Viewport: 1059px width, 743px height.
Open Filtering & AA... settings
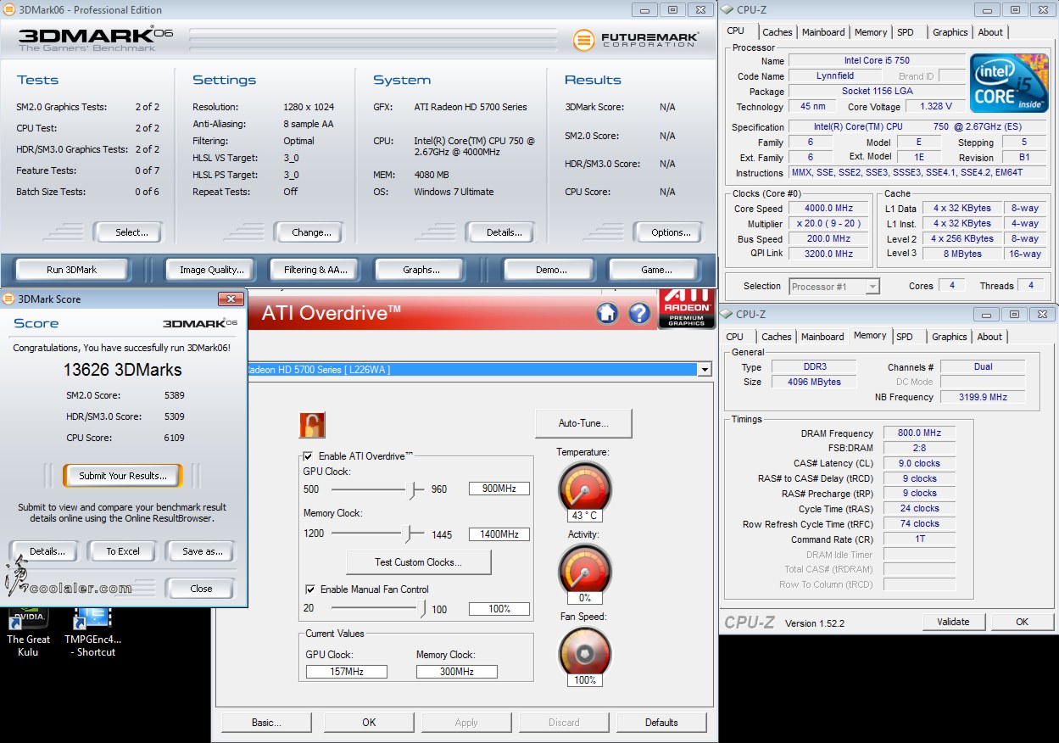[x=316, y=270]
